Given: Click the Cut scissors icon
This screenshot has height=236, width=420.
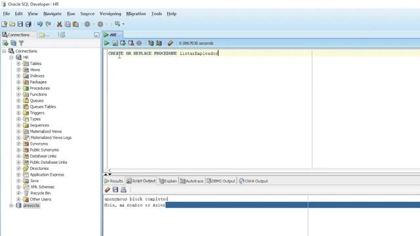Looking at the screenshot, I should coord(59,24).
